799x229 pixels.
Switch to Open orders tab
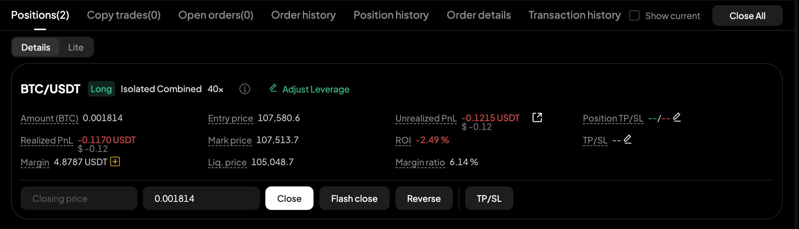pyautogui.click(x=216, y=15)
